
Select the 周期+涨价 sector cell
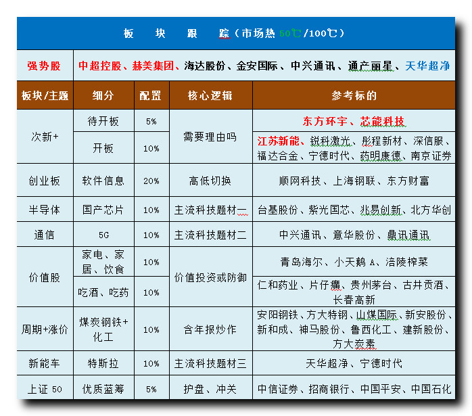point(45,329)
